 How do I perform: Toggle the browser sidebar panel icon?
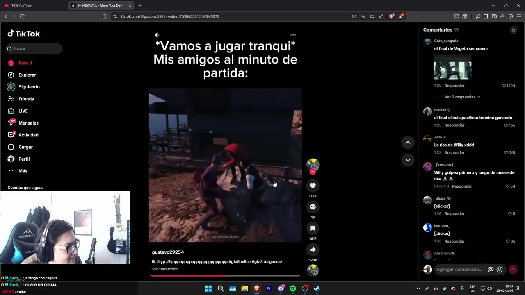tap(486, 16)
